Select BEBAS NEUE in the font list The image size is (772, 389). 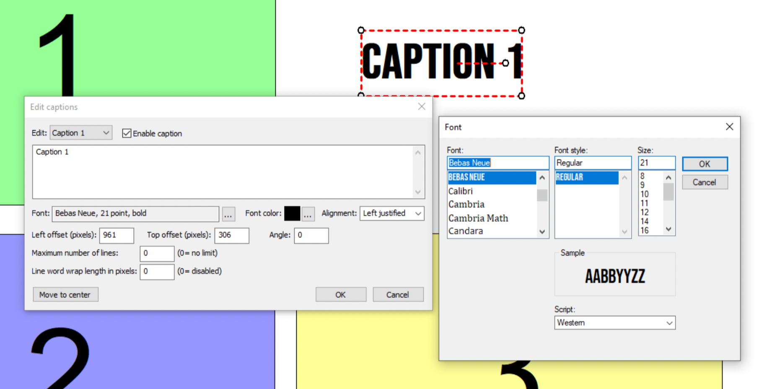click(x=492, y=177)
